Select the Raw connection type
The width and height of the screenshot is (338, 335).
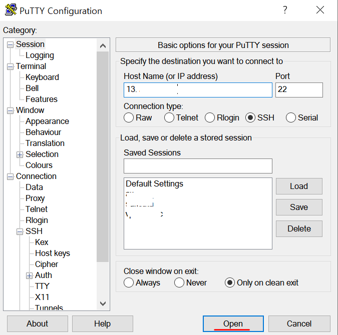129,117
